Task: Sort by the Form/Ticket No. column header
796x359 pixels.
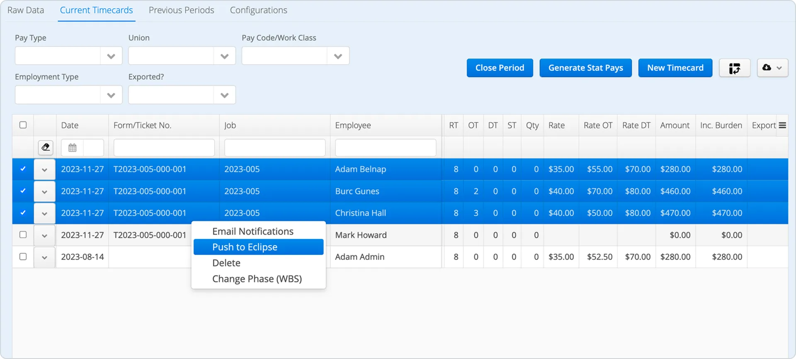Action: [x=164, y=125]
